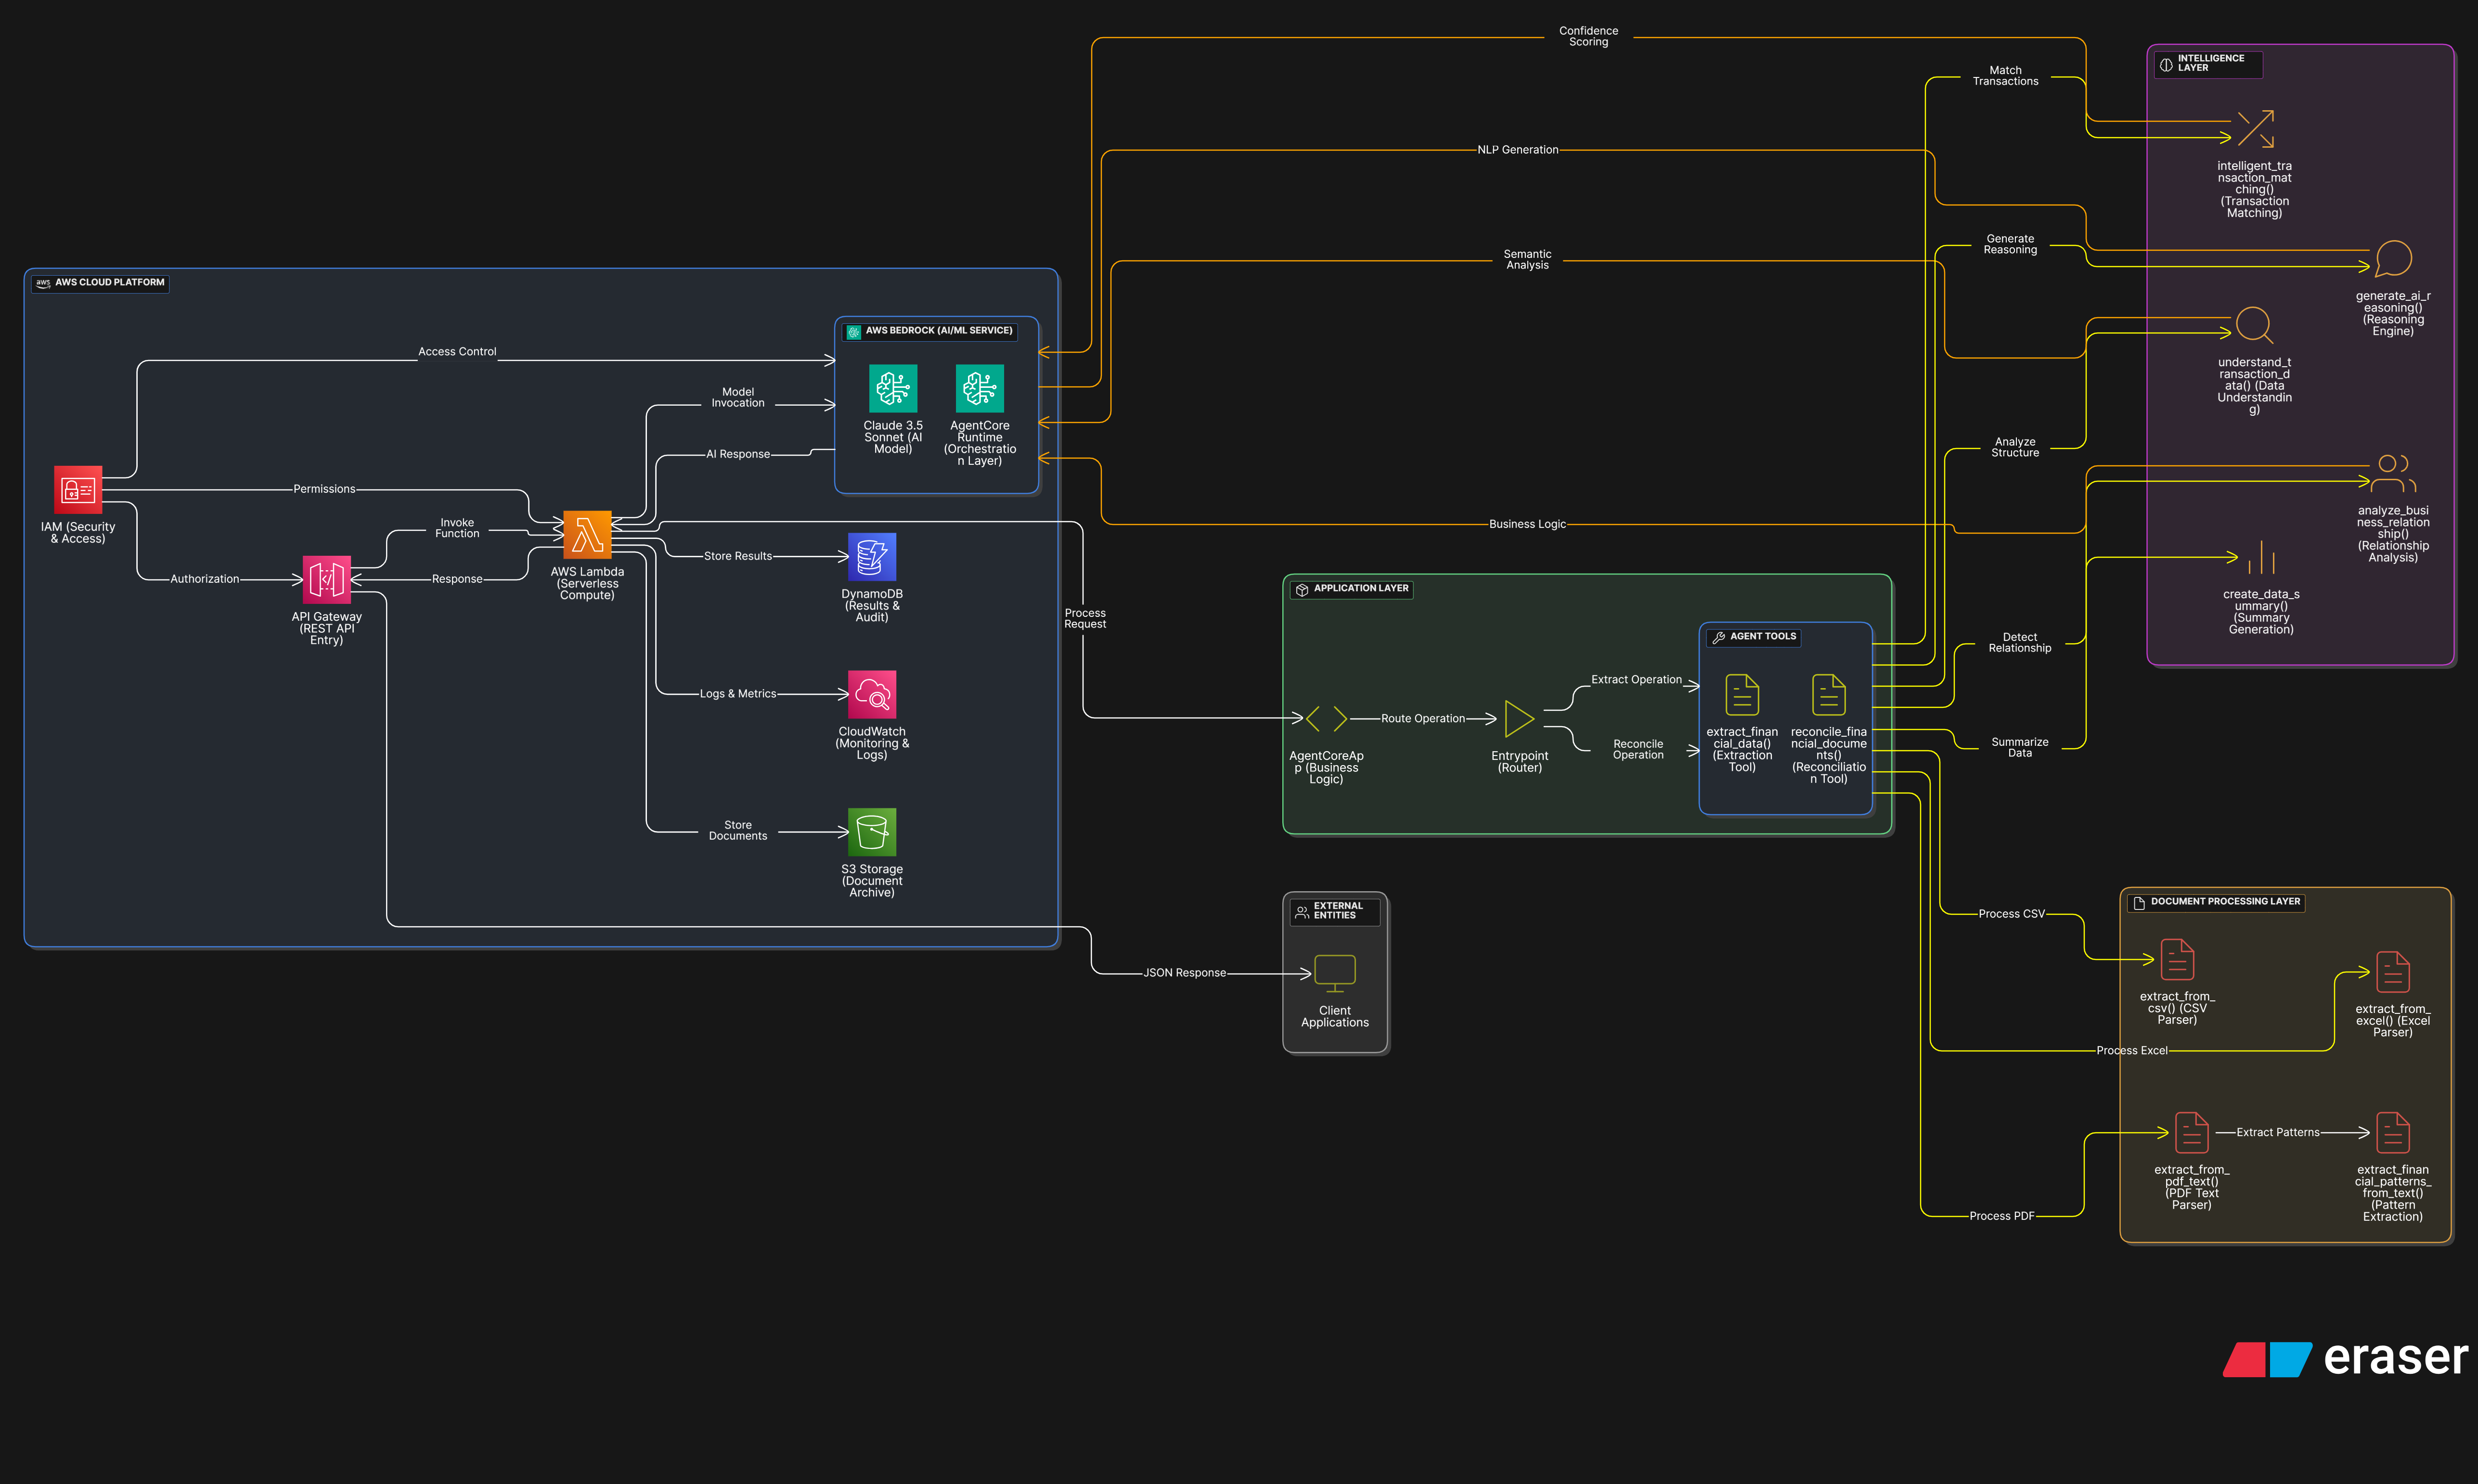Screen dimensions: 2478x1484
Task: Click the Claude 3.5 Sonnet model icon
Action: (892, 388)
